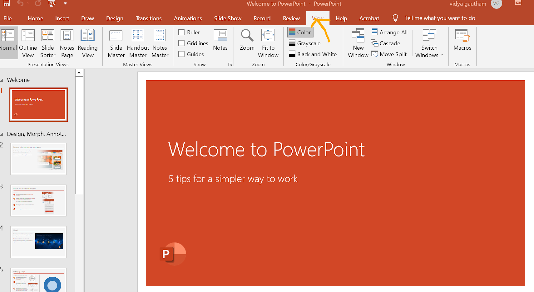Open the Undo history dropdown arrow
534x292 pixels.
28,4
